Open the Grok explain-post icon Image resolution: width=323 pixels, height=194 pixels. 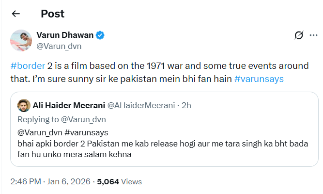pyautogui.click(x=299, y=35)
